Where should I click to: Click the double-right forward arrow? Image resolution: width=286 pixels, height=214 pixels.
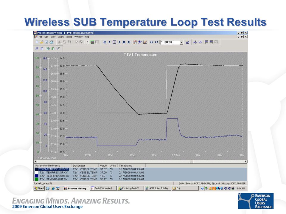click(x=124, y=42)
